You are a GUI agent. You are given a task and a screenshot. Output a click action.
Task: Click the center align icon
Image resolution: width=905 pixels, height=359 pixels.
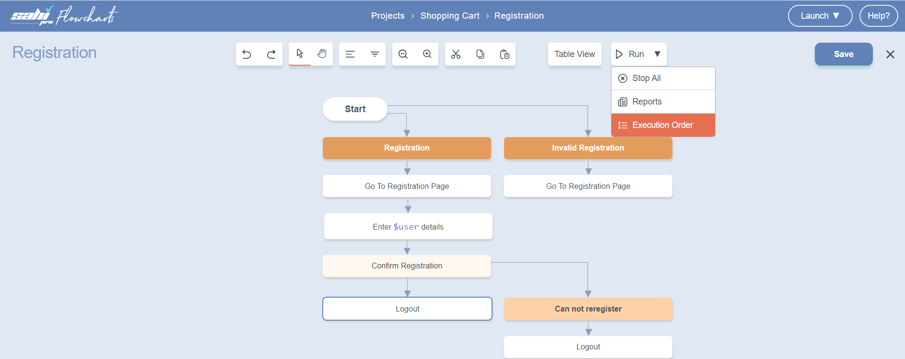point(375,54)
